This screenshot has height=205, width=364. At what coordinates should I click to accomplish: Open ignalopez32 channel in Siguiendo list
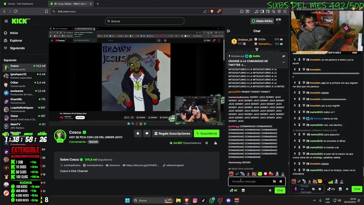tap(24, 76)
